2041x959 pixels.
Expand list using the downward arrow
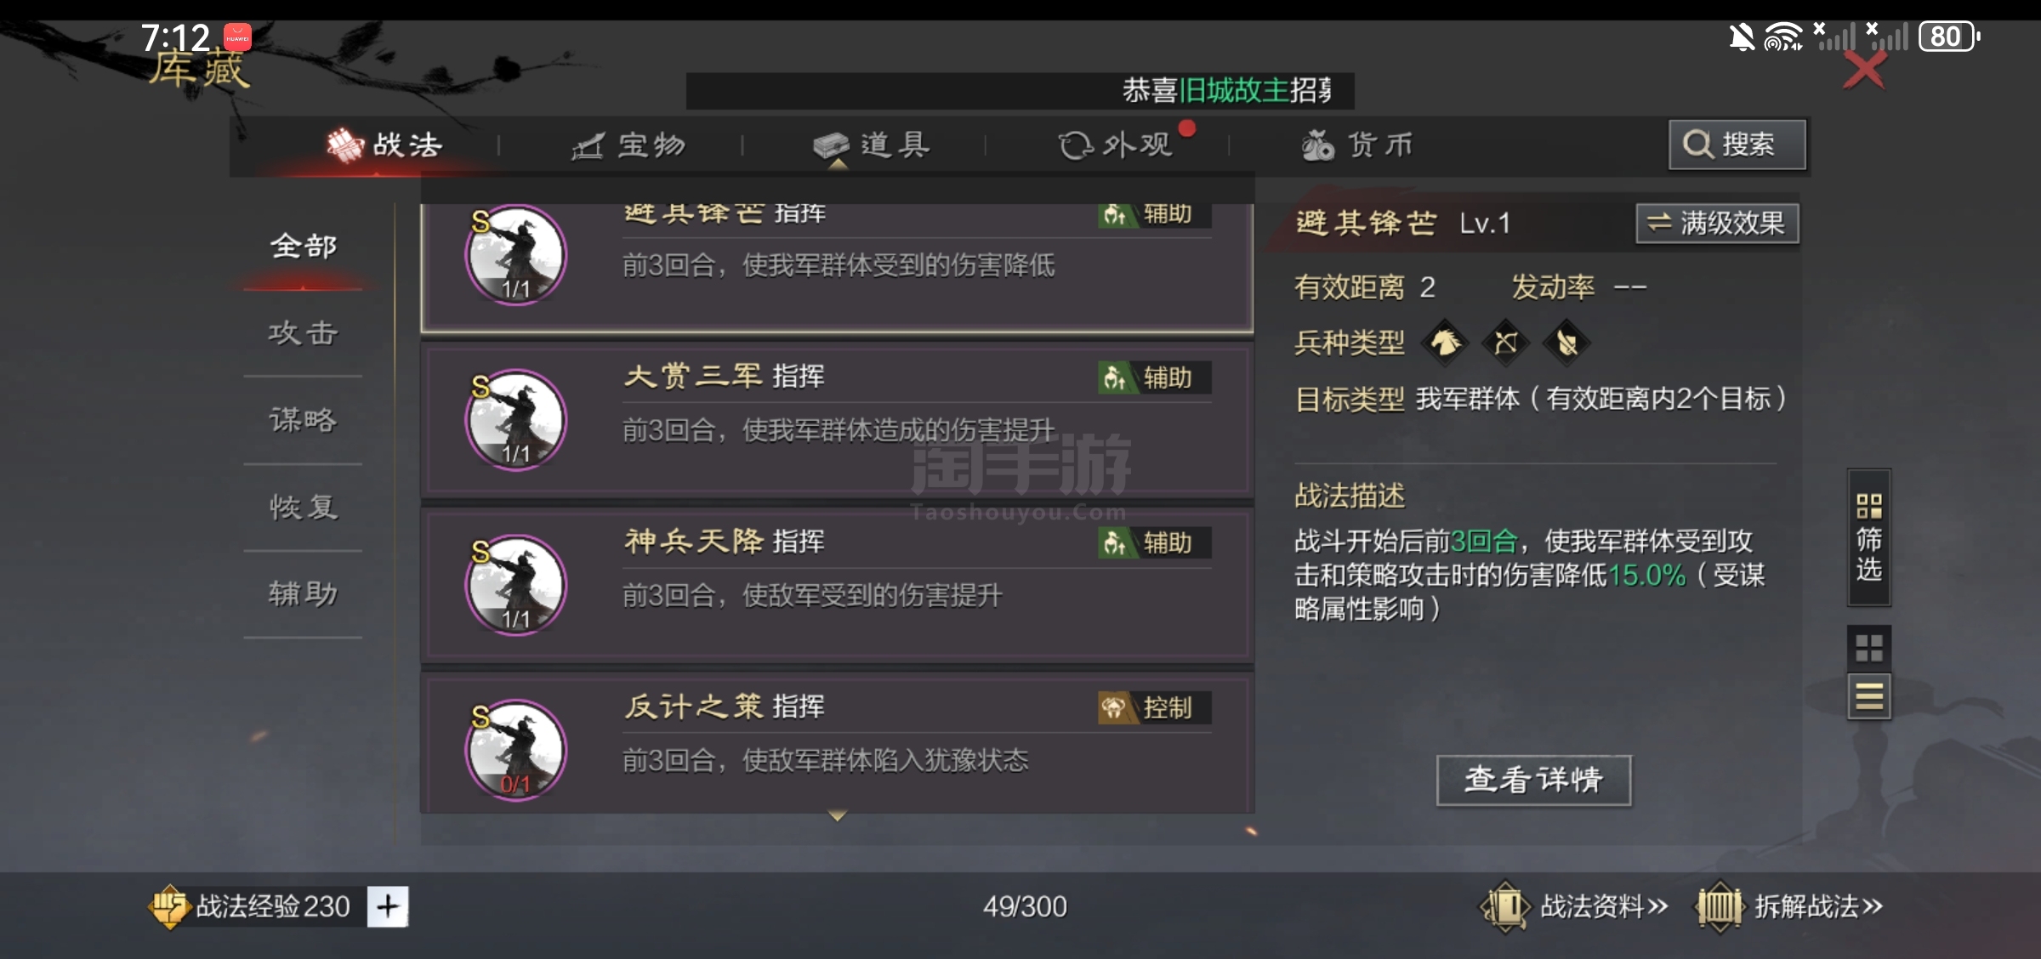tap(838, 815)
